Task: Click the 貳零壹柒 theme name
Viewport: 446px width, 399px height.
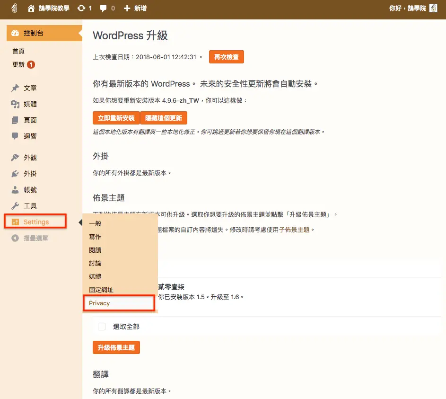Action: pyautogui.click(x=171, y=287)
